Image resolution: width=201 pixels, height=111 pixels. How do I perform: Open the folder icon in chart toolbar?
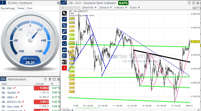point(194,8)
